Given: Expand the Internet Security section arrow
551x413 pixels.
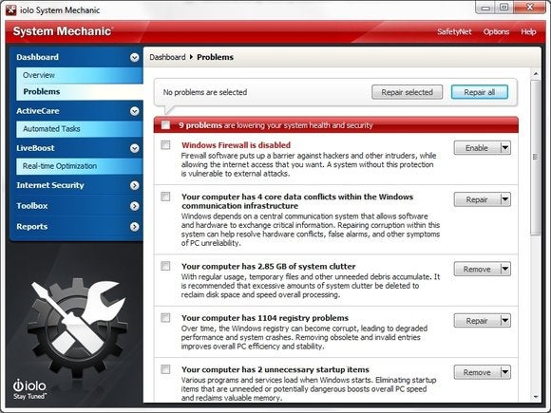Looking at the screenshot, I should tap(134, 185).
